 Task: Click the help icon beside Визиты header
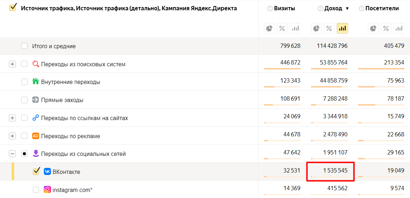270,9
